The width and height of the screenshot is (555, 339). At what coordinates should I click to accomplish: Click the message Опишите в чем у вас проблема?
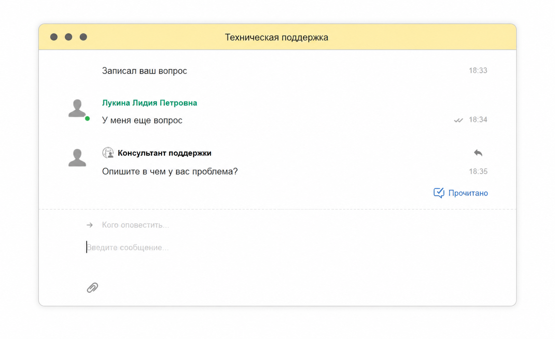click(170, 171)
